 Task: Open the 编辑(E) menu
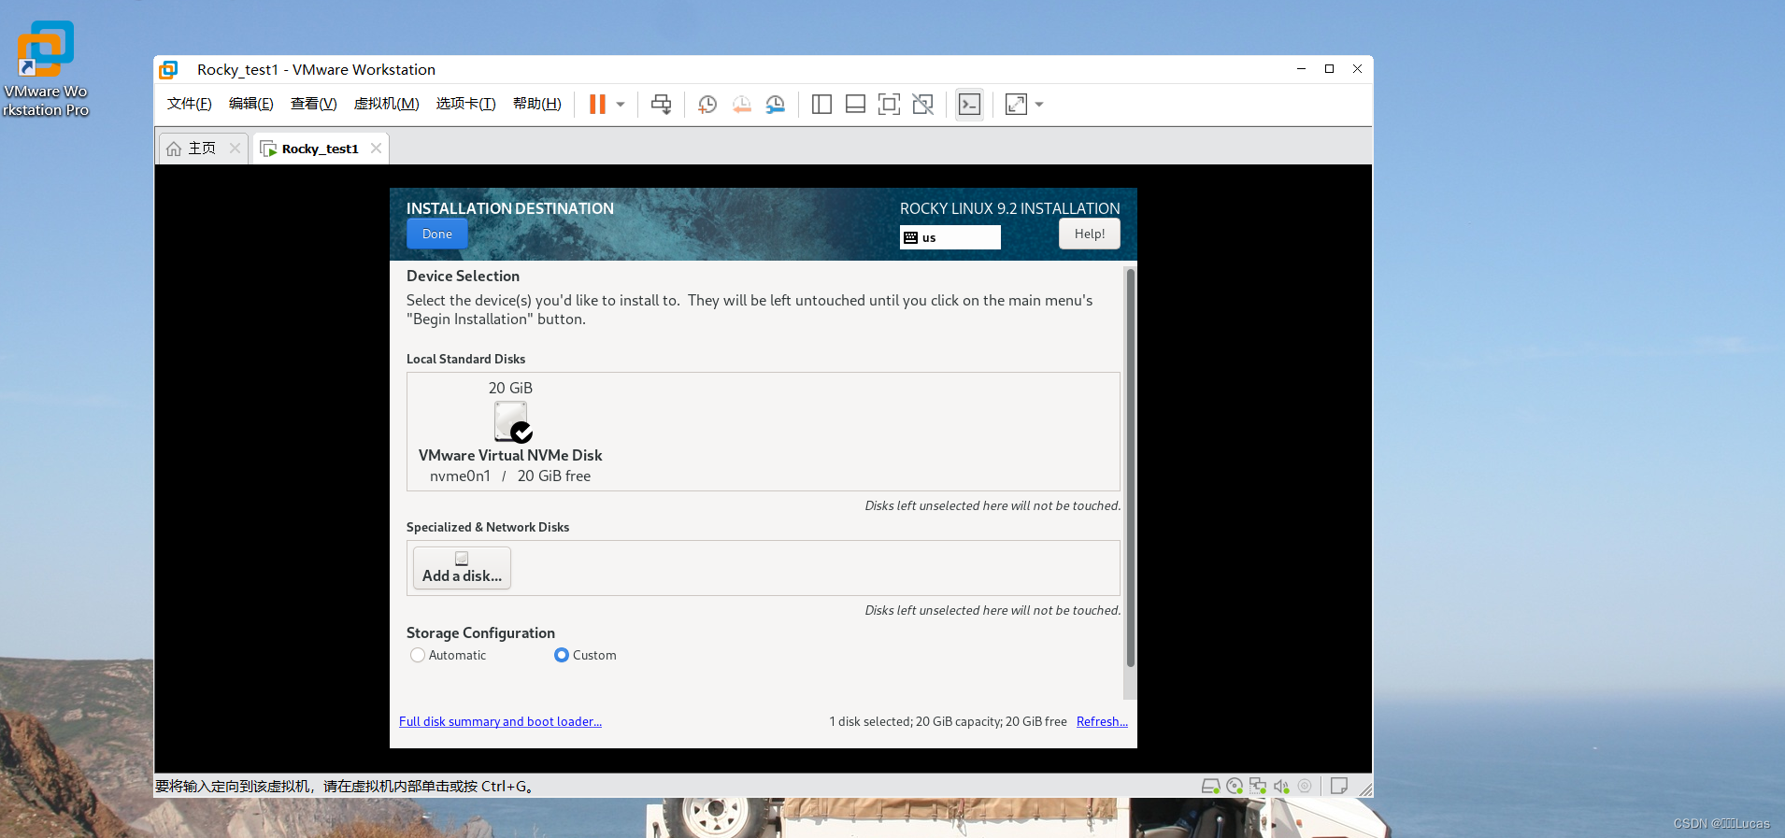(251, 104)
